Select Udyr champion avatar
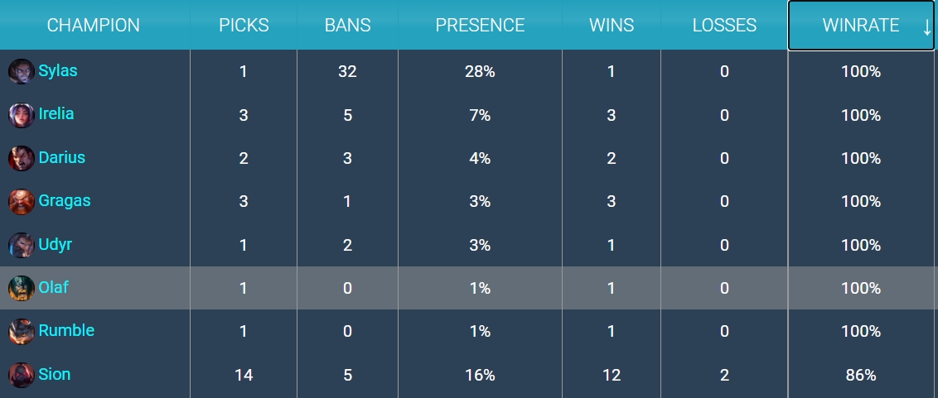 point(21,245)
